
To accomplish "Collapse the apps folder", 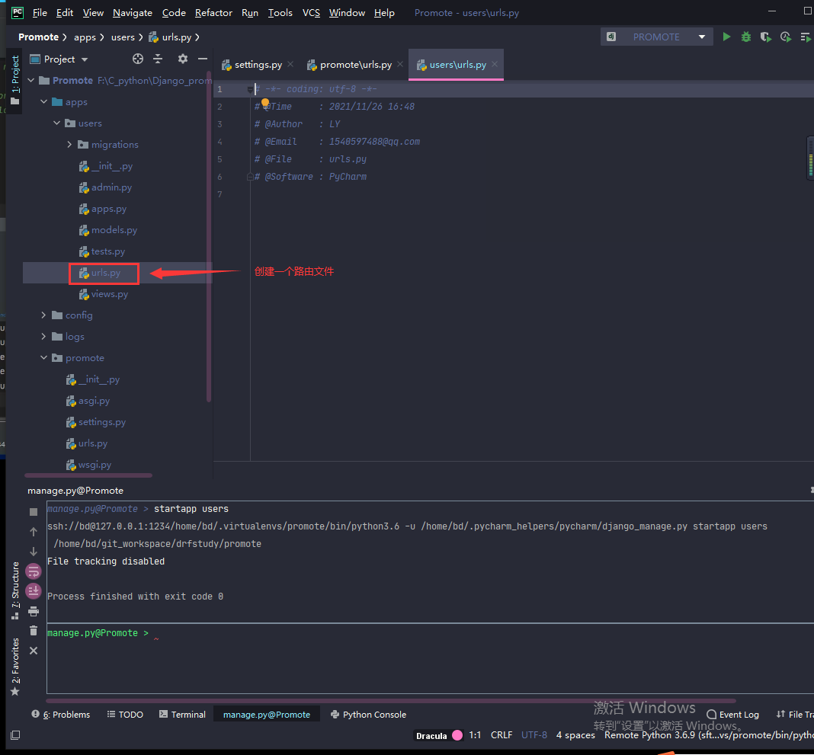I will pos(43,101).
